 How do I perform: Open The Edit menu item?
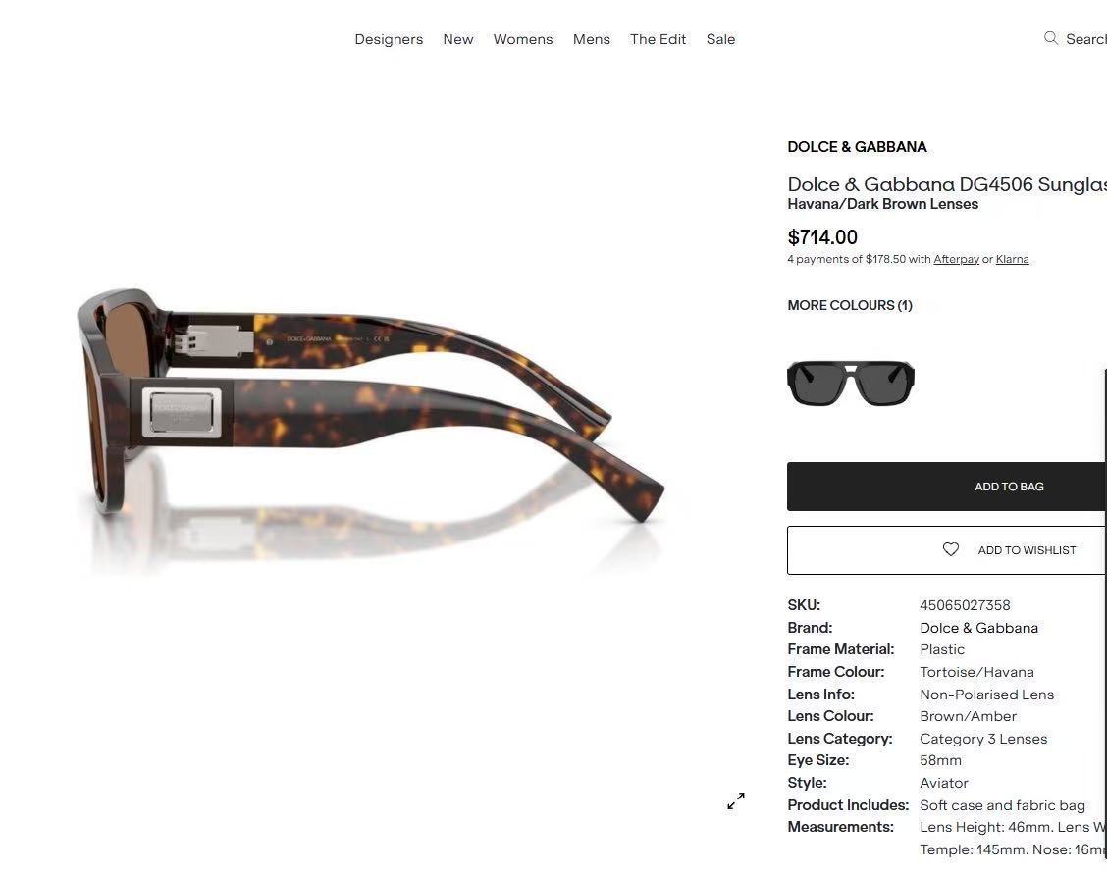pos(658,39)
